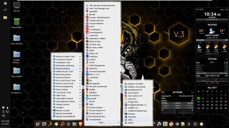Select Wireless Attacks menu category
This screenshot has height=128, width=229.
67,105
